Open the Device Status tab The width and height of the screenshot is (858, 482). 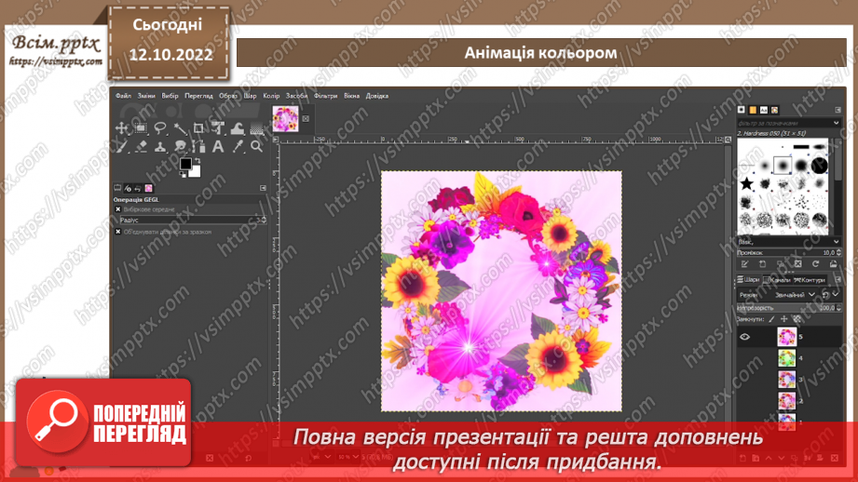click(x=128, y=188)
